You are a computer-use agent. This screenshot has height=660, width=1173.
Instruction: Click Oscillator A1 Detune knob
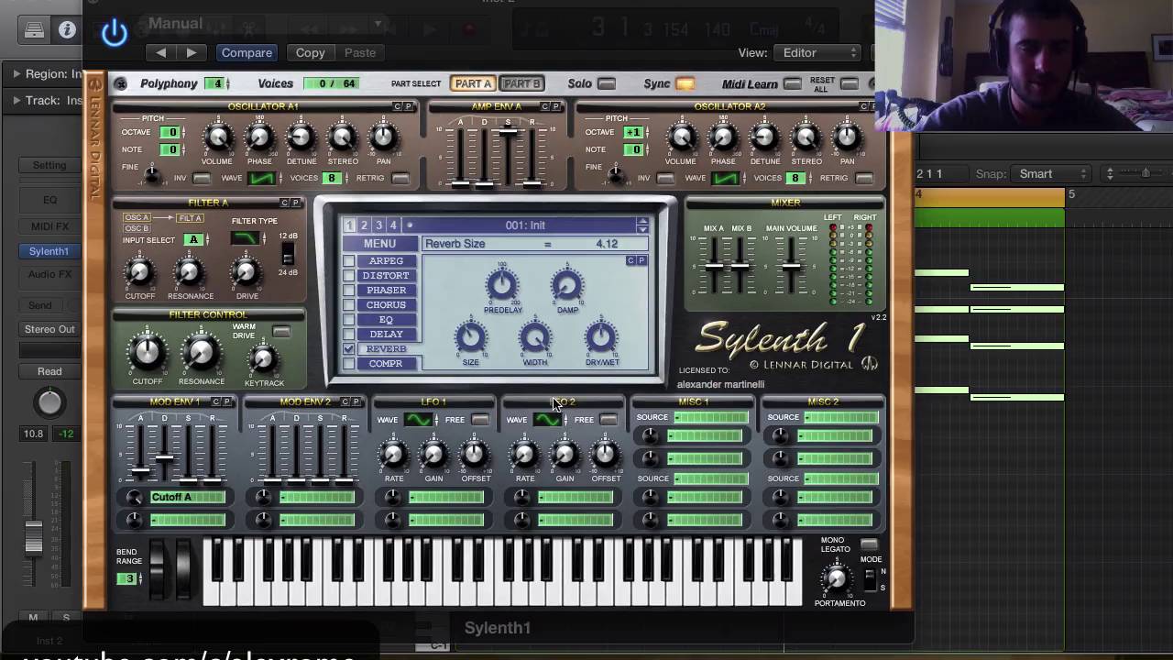pos(301,138)
